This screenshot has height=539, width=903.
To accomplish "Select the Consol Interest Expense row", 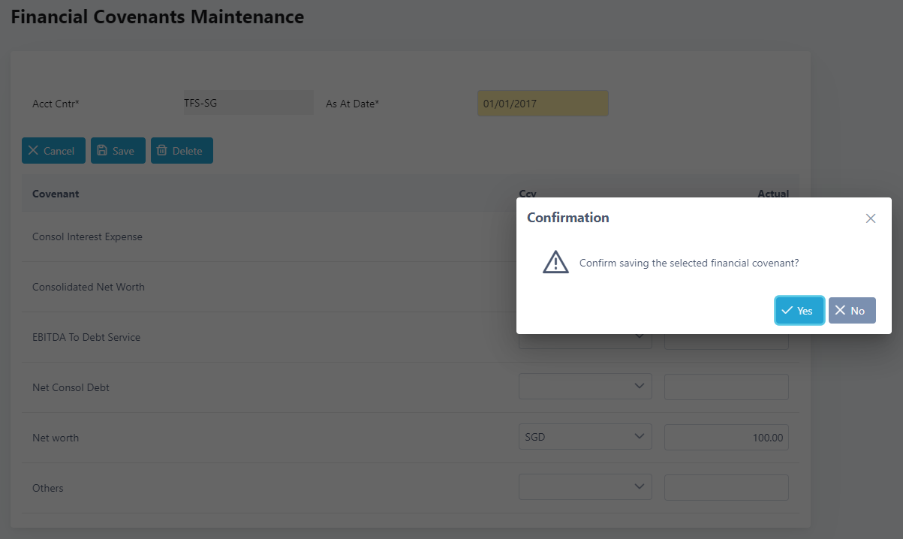I will point(87,237).
